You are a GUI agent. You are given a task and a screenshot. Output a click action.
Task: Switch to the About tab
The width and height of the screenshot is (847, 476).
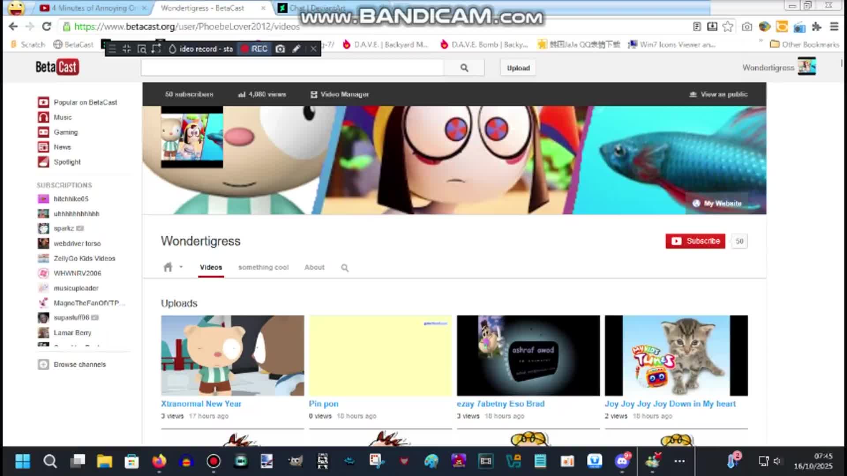314,268
